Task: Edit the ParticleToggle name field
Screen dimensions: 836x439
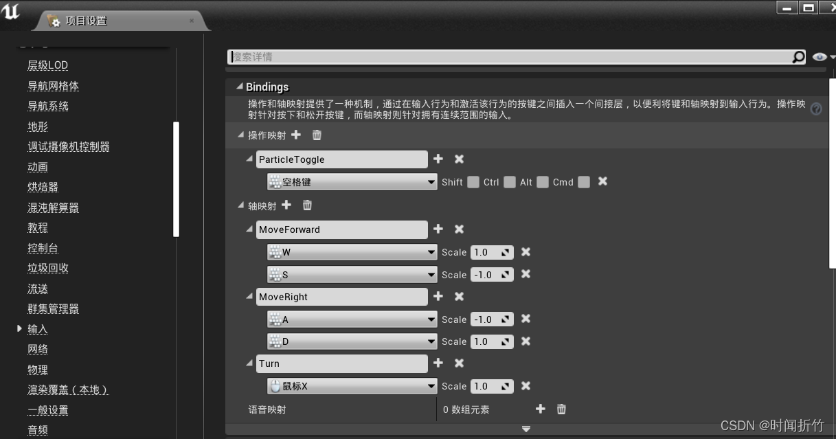Action: coord(341,159)
